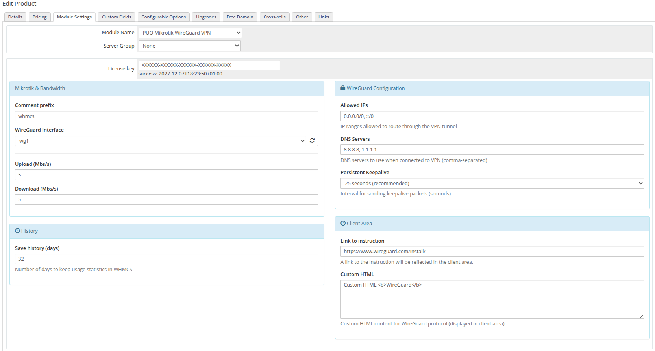This screenshot has height=351, width=655.
Task: Open the Configurable Options tab
Action: point(164,17)
